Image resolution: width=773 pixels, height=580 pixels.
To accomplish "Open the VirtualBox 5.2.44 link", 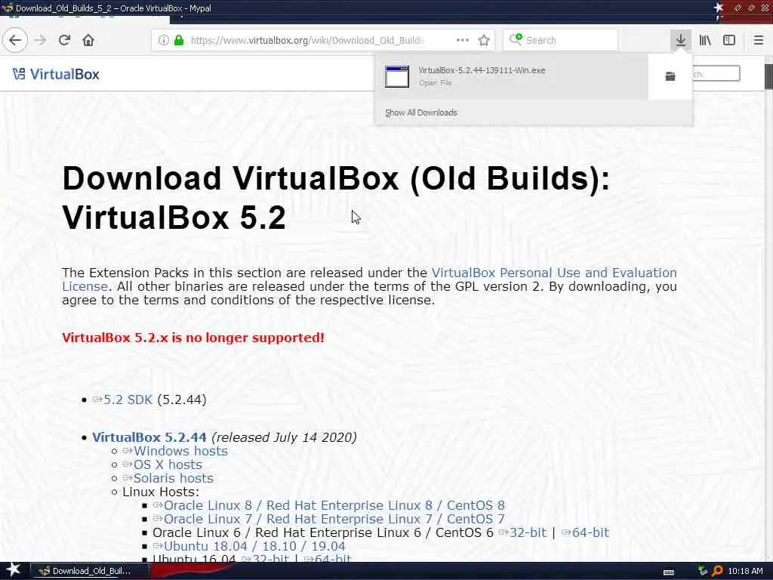I will tap(149, 437).
